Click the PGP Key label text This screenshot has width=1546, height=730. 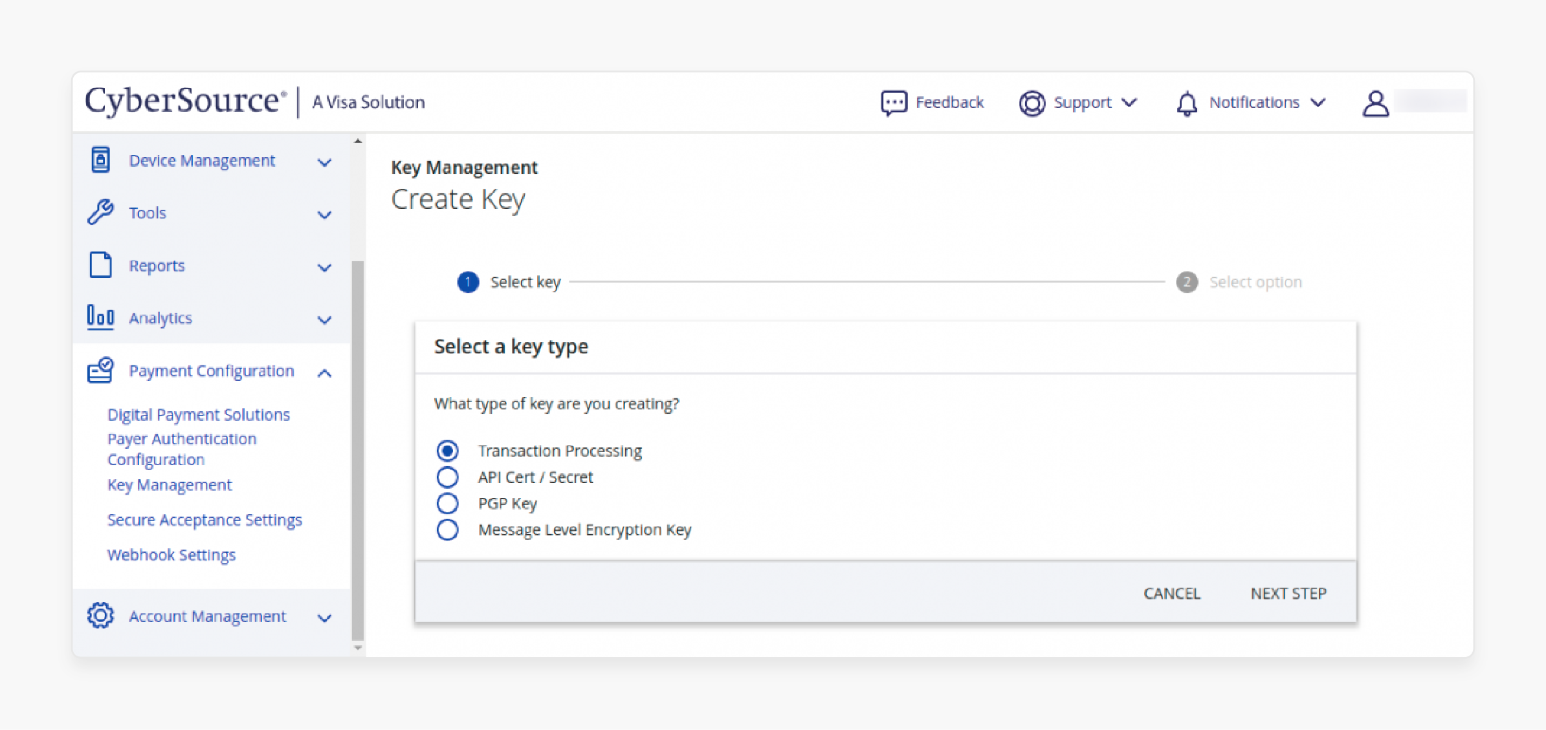coord(507,503)
